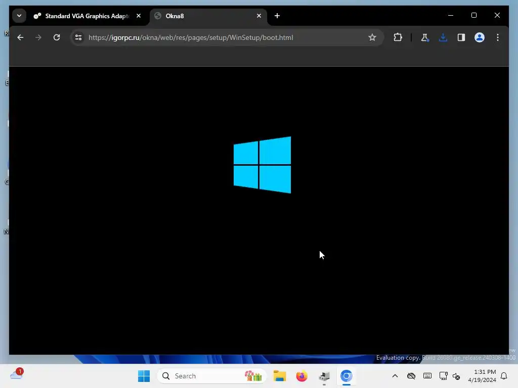Open clock showing 1:31 PM
Image resolution: width=518 pixels, height=388 pixels.
click(482, 376)
